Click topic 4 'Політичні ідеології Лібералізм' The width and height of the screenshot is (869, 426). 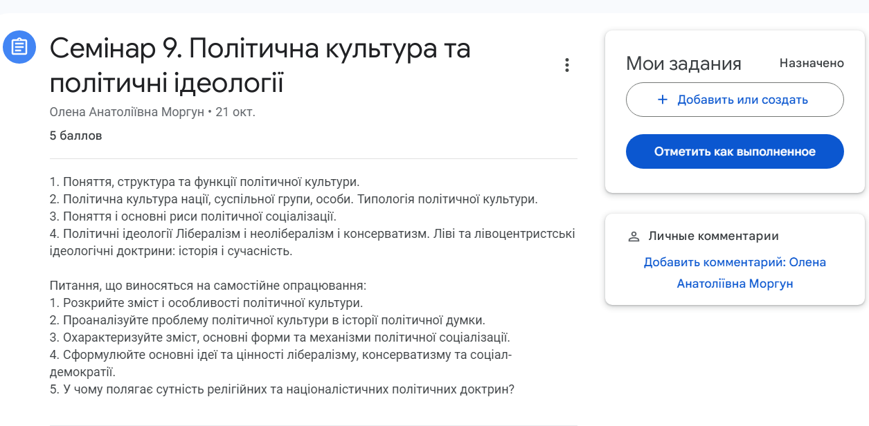pyautogui.click(x=312, y=234)
